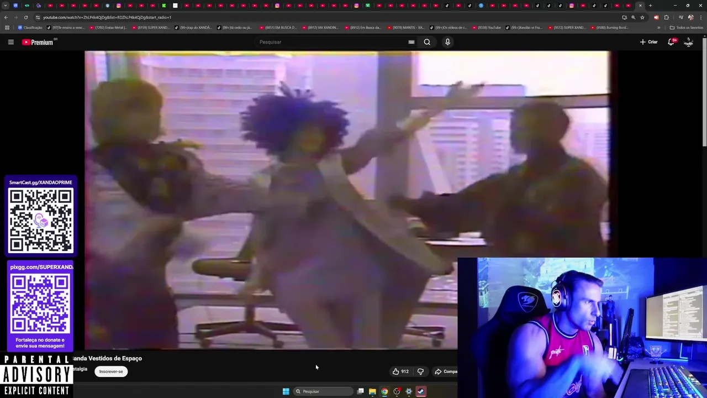The width and height of the screenshot is (707, 398).
Task: Open a new browser tab with plus
Action: pos(650,6)
